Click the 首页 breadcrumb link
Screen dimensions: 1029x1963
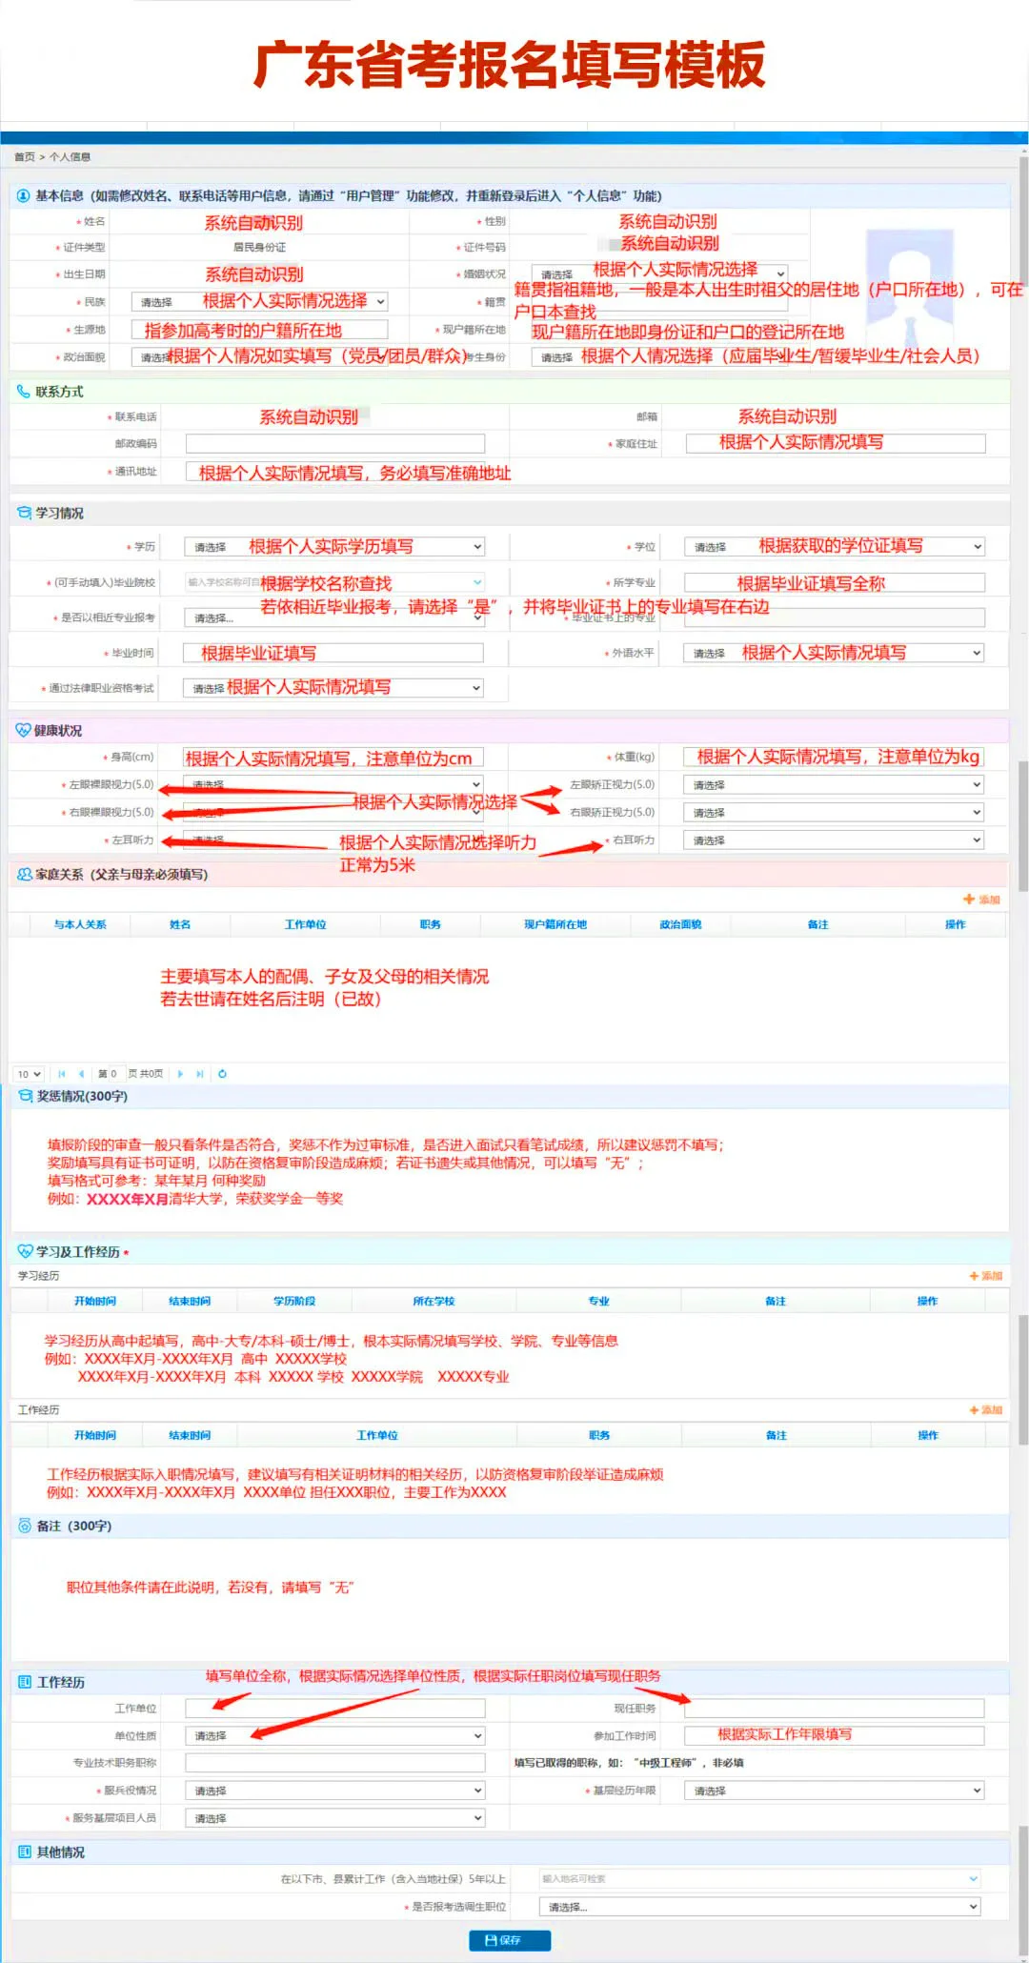point(24,157)
